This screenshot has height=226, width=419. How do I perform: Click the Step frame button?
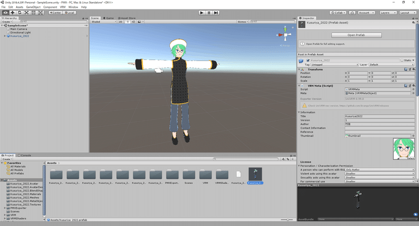(x=216, y=13)
